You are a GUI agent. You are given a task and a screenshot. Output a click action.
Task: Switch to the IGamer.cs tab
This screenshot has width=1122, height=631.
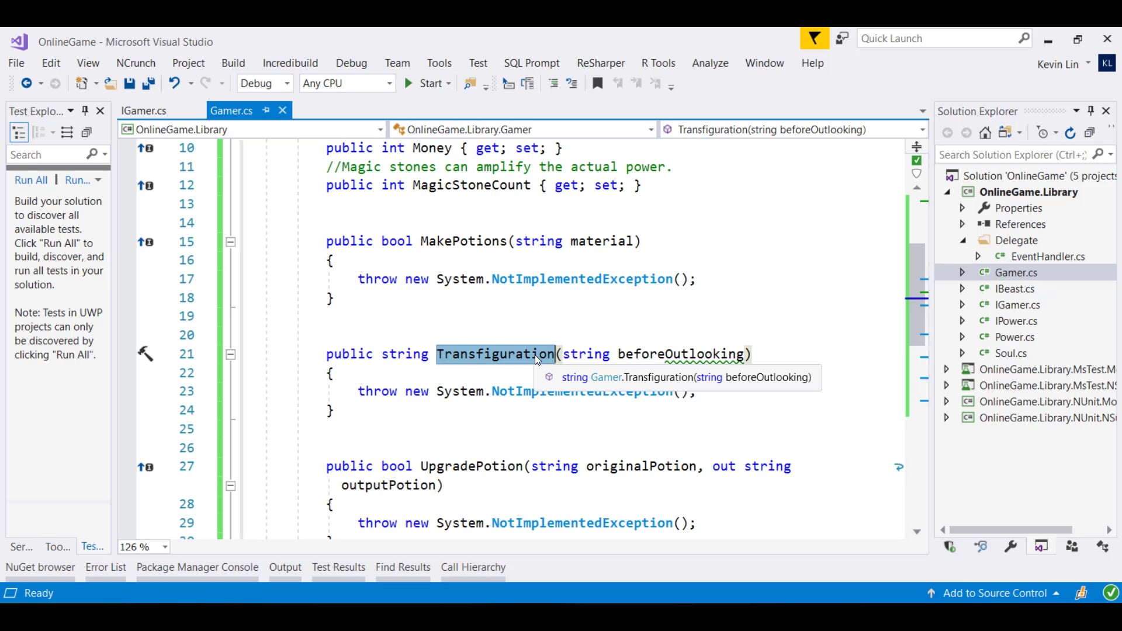click(144, 110)
